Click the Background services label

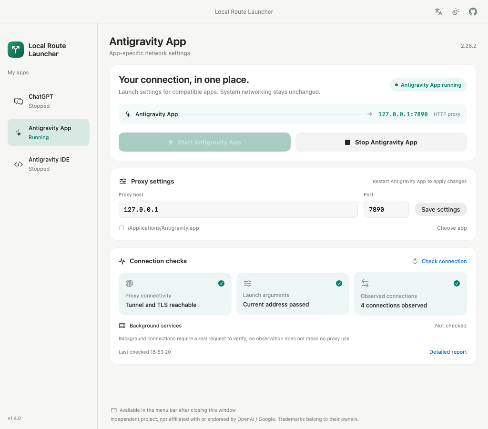pos(156,326)
